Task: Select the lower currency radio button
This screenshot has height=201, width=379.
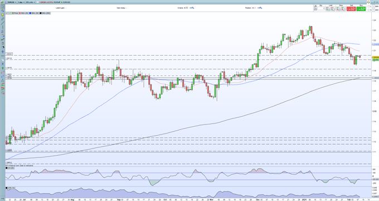Action: tap(368, 10)
